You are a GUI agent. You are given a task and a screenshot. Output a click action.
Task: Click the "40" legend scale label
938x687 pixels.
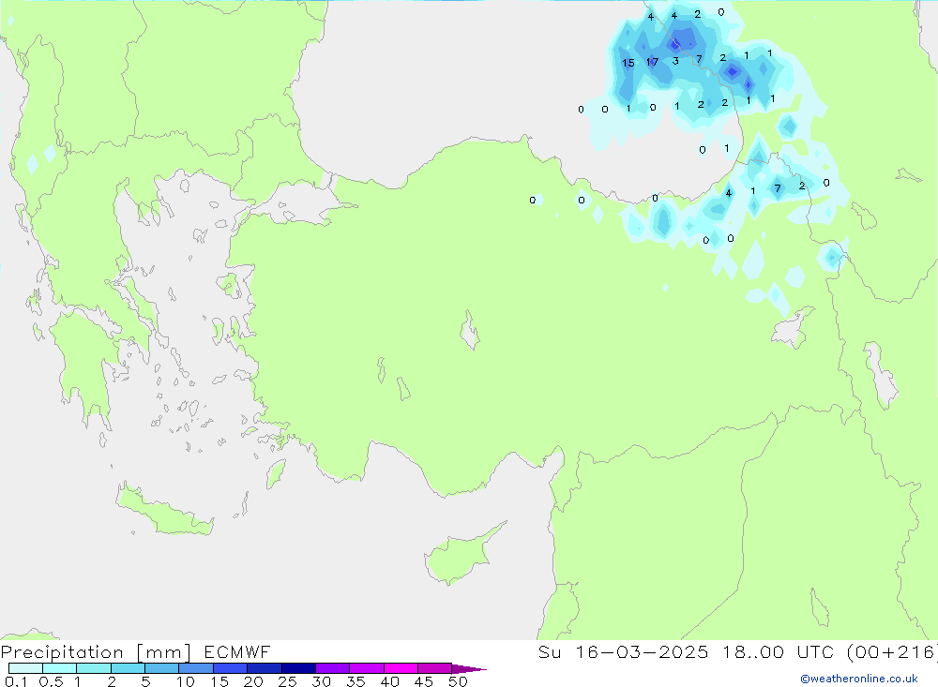point(389,681)
